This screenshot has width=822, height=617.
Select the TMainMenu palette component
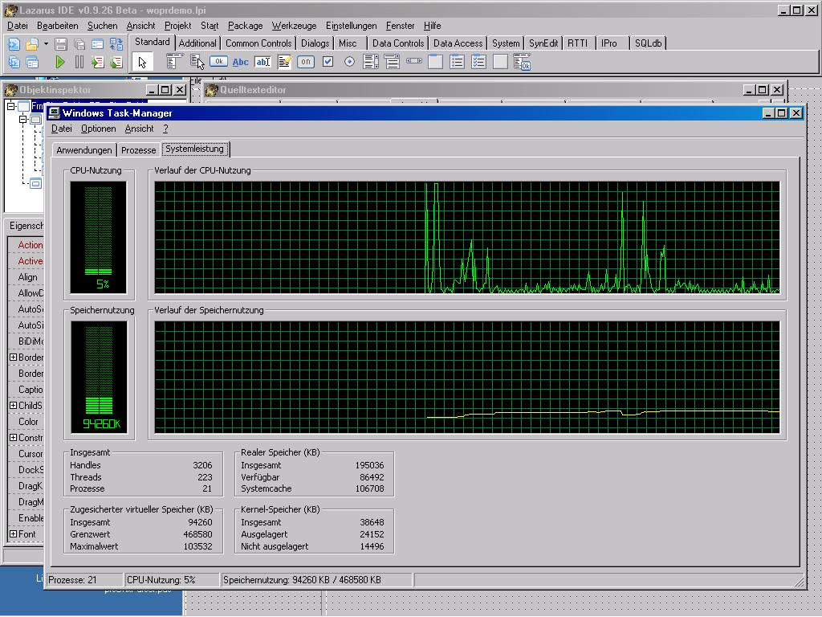pos(174,62)
